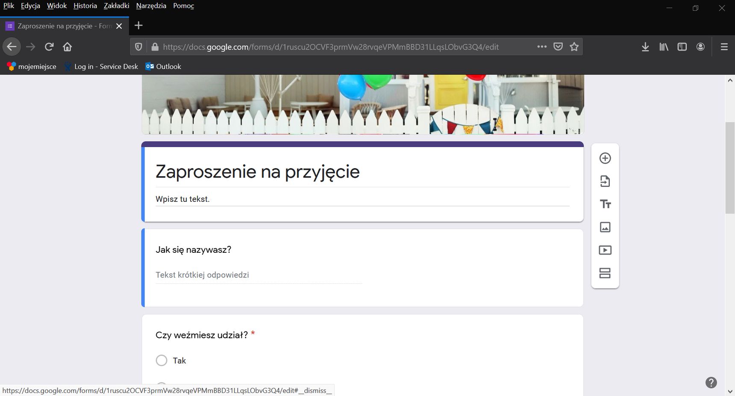Select the Zaproszenie na przyjęcie tab
This screenshot has height=396, width=735.
coord(65,26)
